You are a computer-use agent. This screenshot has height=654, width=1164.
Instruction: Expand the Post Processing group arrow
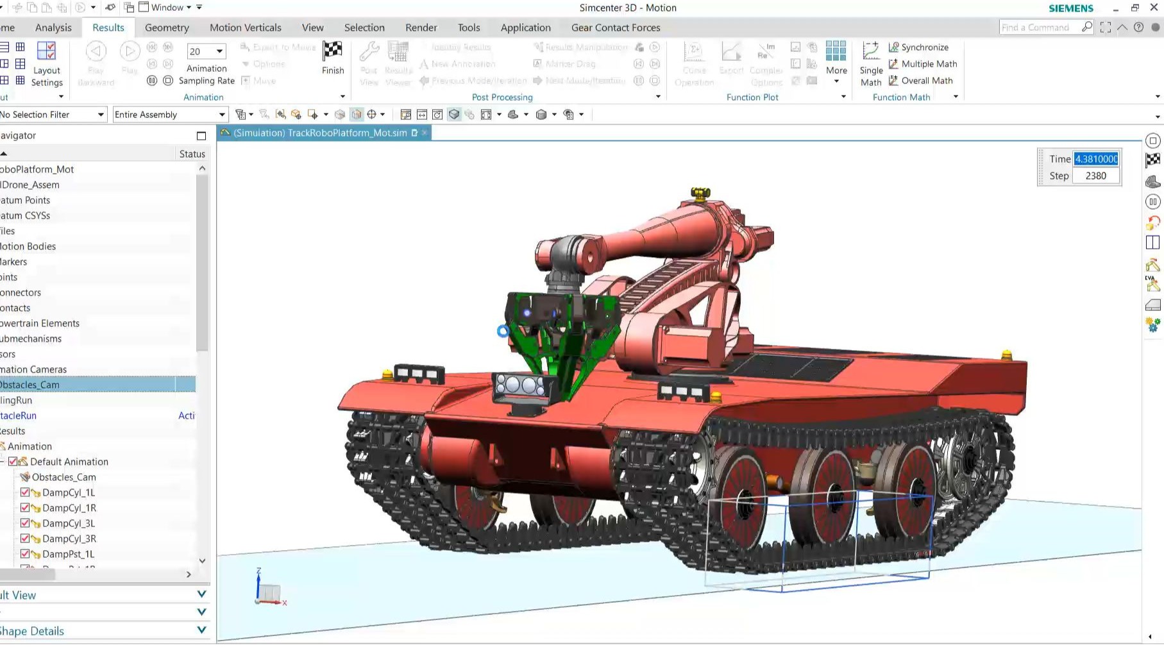658,97
